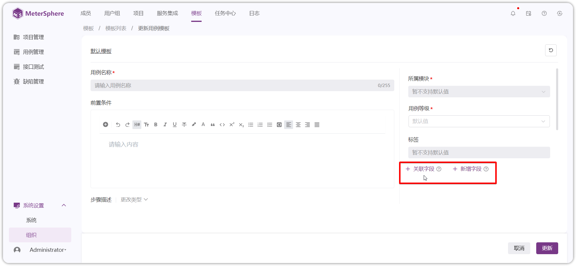Click the insert plus icon in editor toolbar
Screen dimensions: 576x266
pos(105,125)
